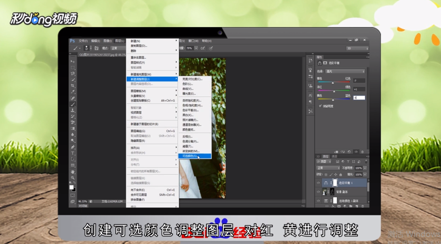Select the Crop tool
This screenshot has height=244, width=441.
coord(73,86)
